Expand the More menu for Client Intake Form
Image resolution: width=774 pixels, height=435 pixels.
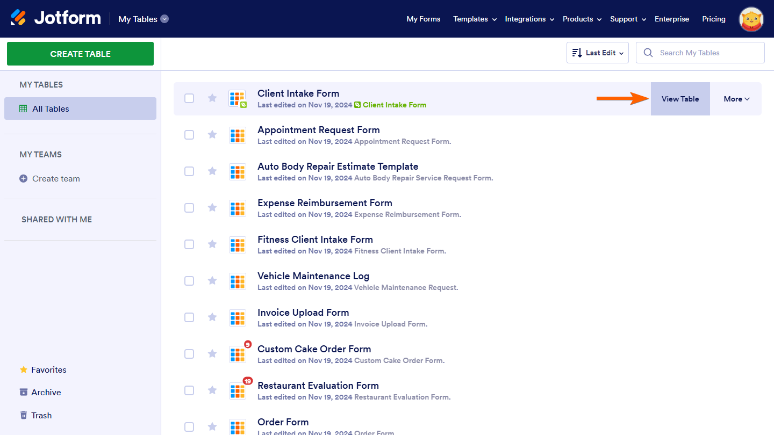tap(736, 99)
